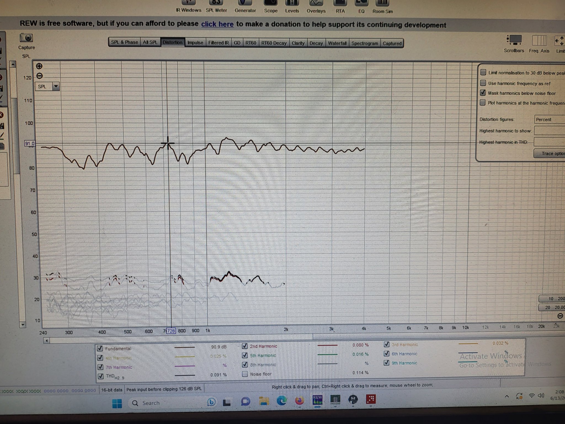Click the Limits icon
The width and height of the screenshot is (565, 424).
tap(559, 41)
